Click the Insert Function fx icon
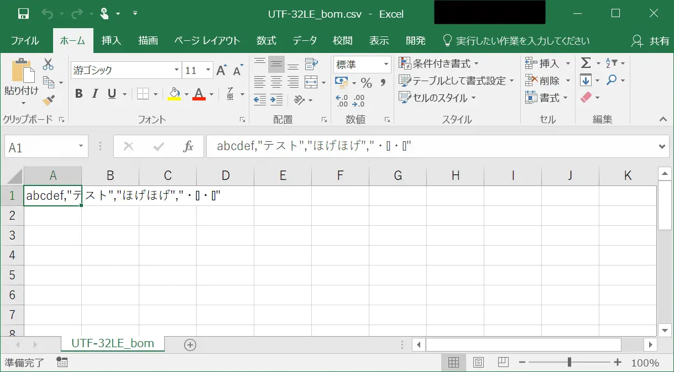The image size is (674, 372). point(188,147)
